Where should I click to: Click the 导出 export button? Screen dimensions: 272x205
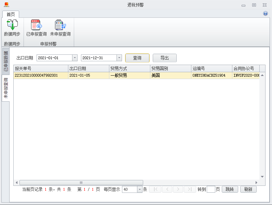point(165,58)
